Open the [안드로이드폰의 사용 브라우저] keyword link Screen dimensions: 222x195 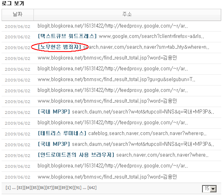[76, 155]
